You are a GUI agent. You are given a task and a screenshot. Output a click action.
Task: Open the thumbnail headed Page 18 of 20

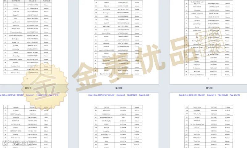tap(119, 121)
